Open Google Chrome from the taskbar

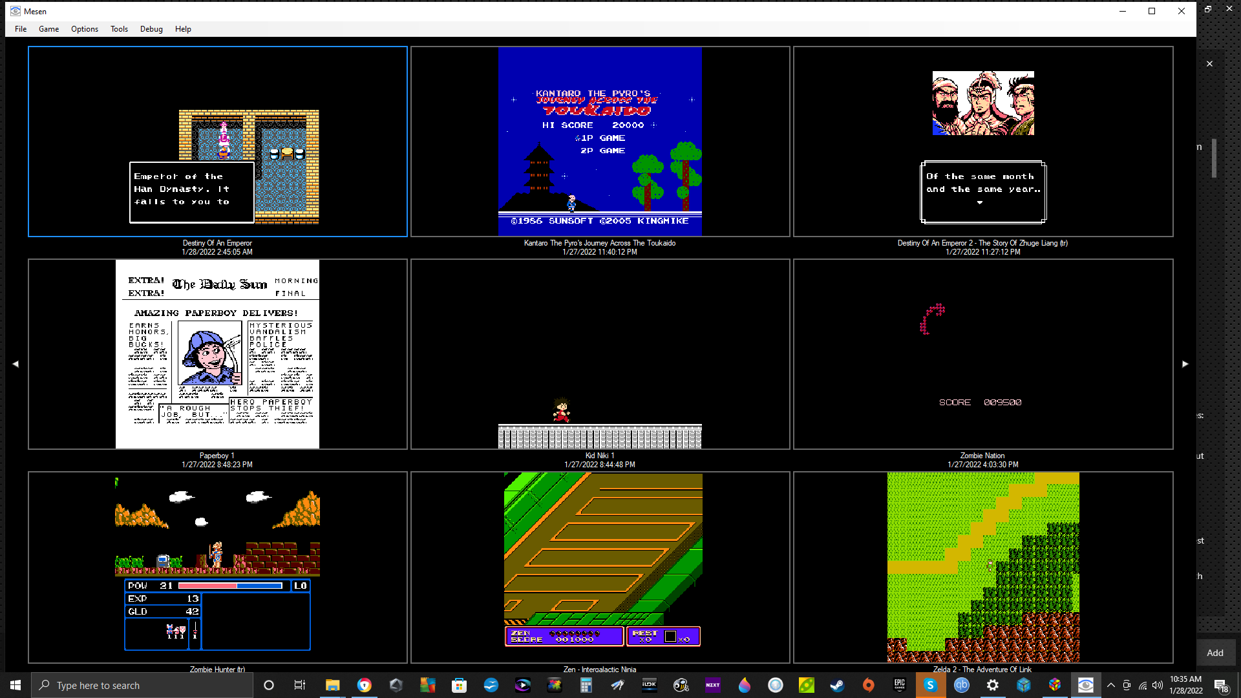(365, 685)
